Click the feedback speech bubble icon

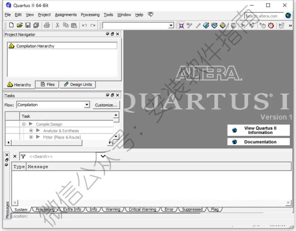(x=150, y=14)
